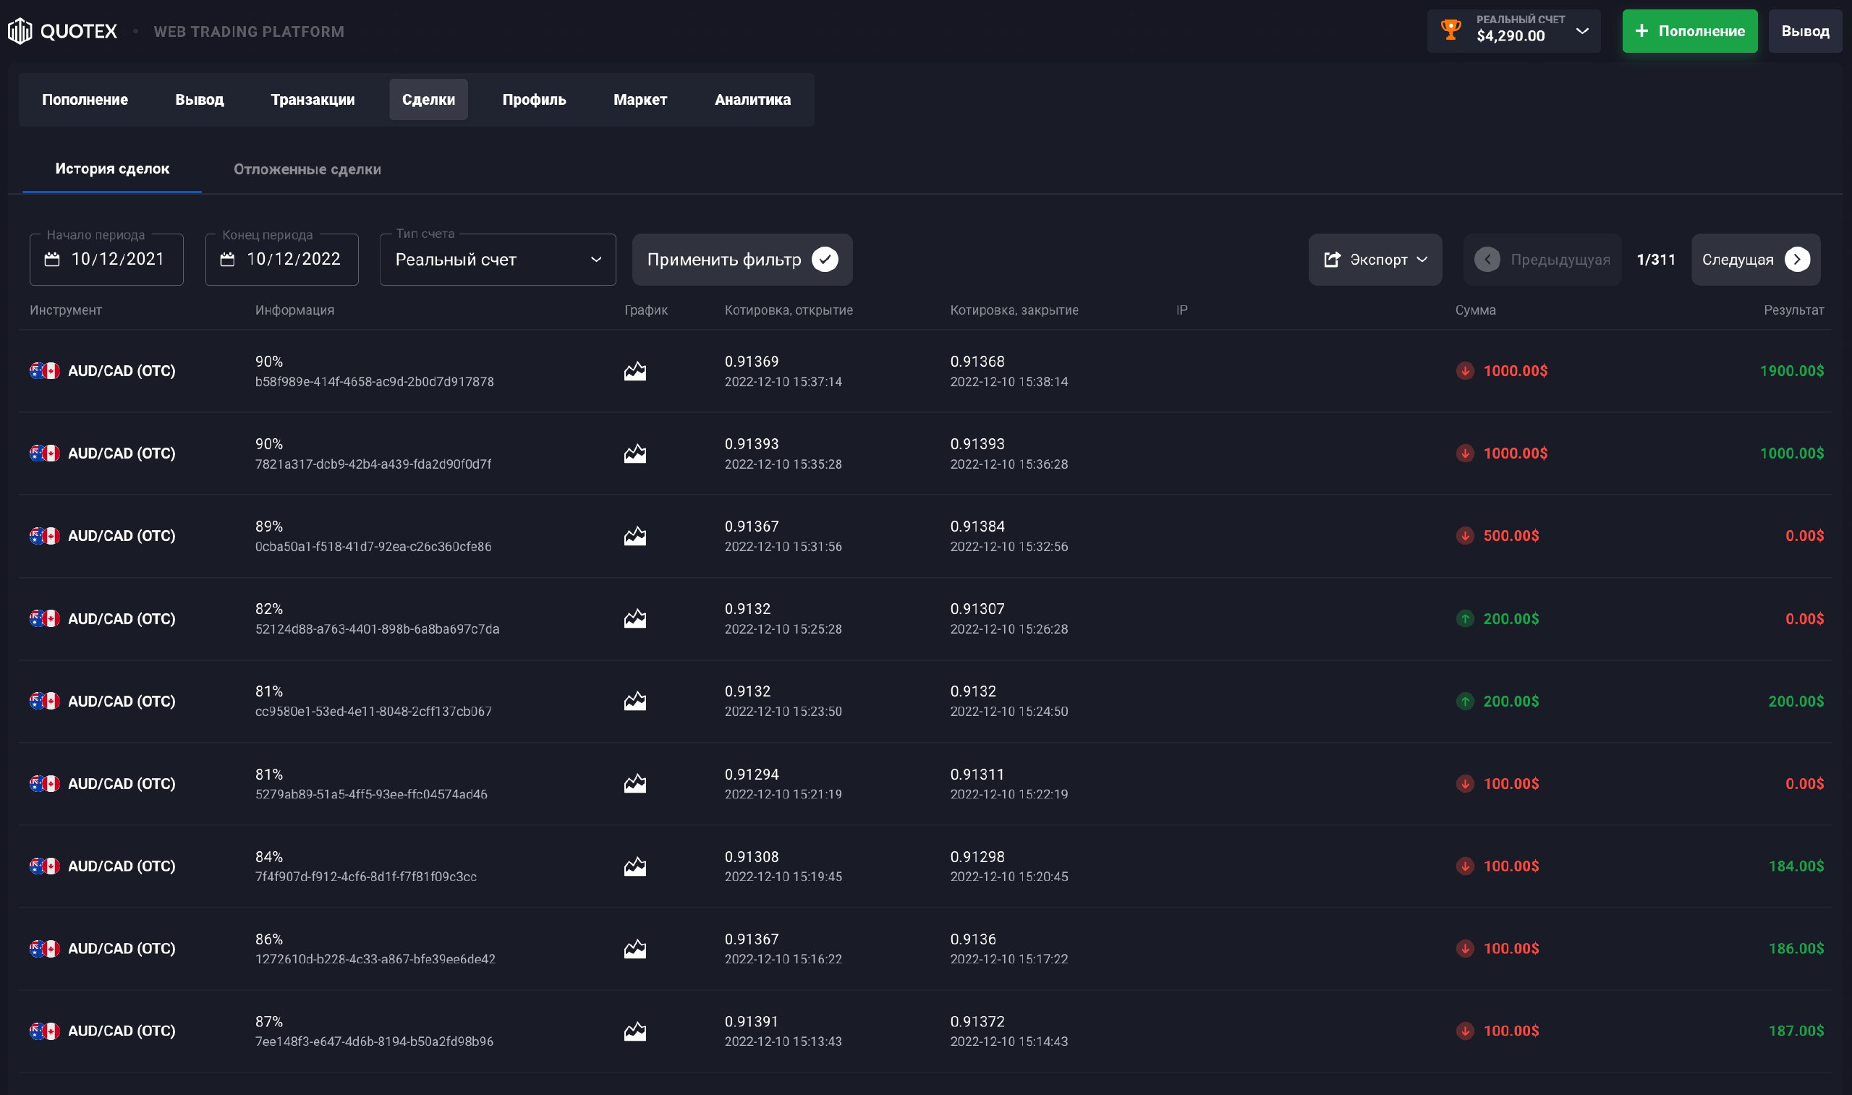Screen dimensions: 1852x1095
Task: Click the trophy icon by real account
Action: [1450, 30]
